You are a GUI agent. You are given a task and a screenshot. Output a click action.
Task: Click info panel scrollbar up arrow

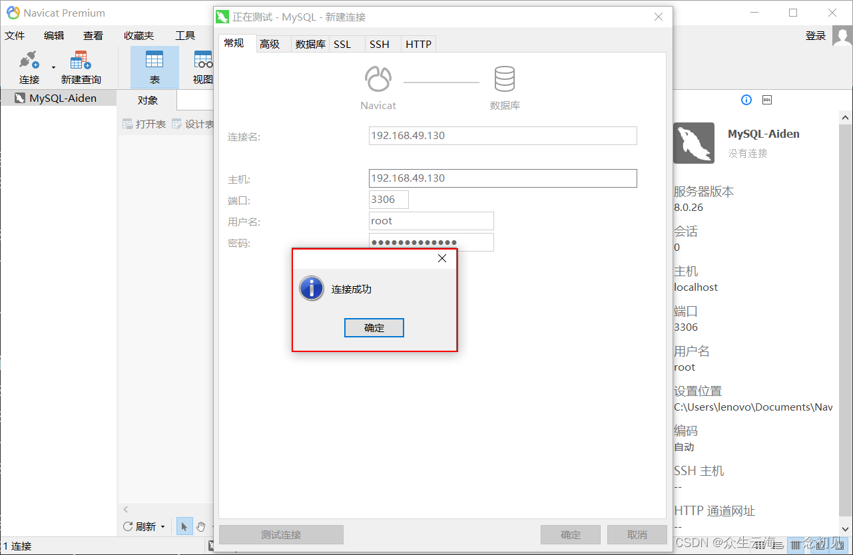[846, 118]
